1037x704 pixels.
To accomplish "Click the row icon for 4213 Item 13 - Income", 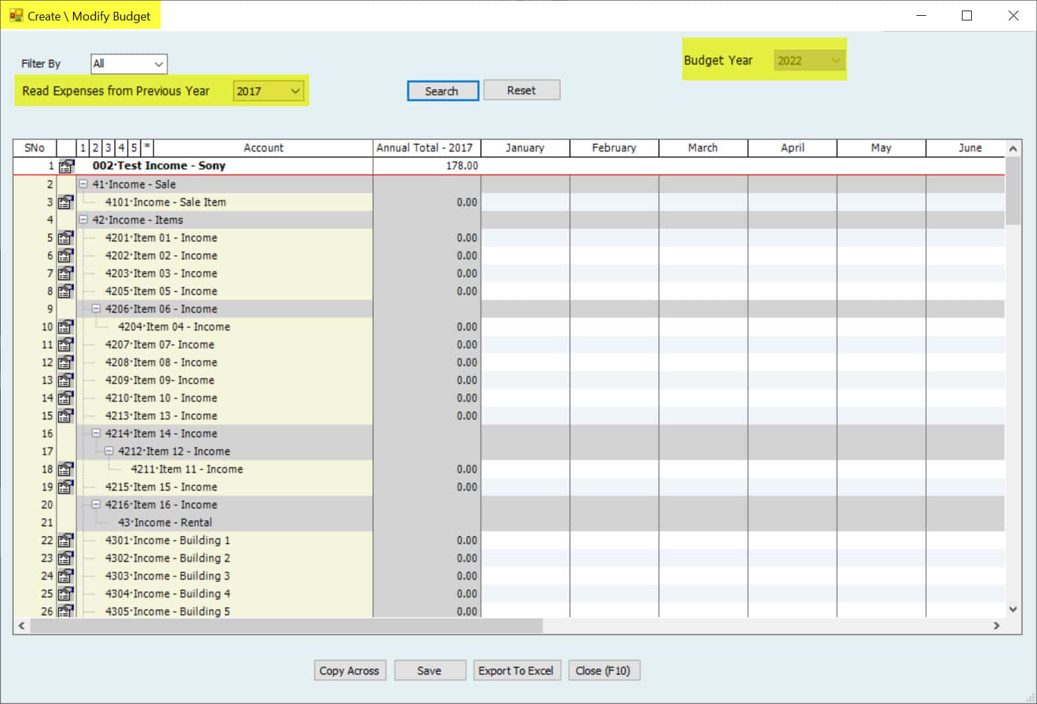I will click(66, 416).
